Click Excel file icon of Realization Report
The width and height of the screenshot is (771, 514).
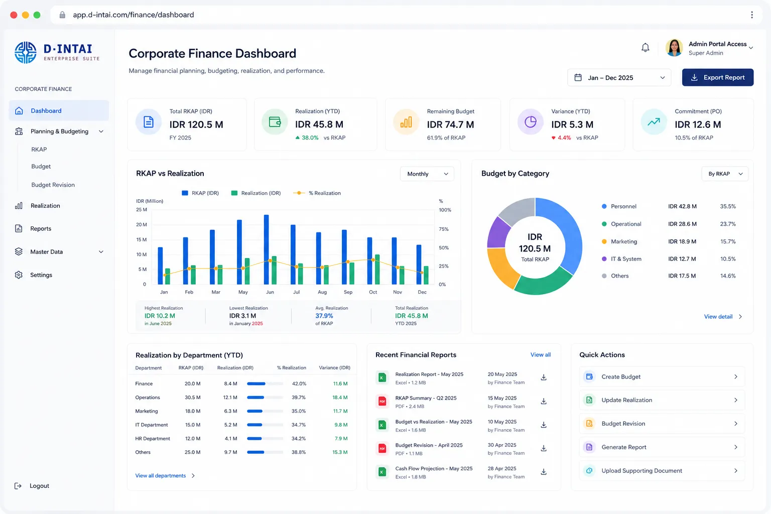click(382, 378)
